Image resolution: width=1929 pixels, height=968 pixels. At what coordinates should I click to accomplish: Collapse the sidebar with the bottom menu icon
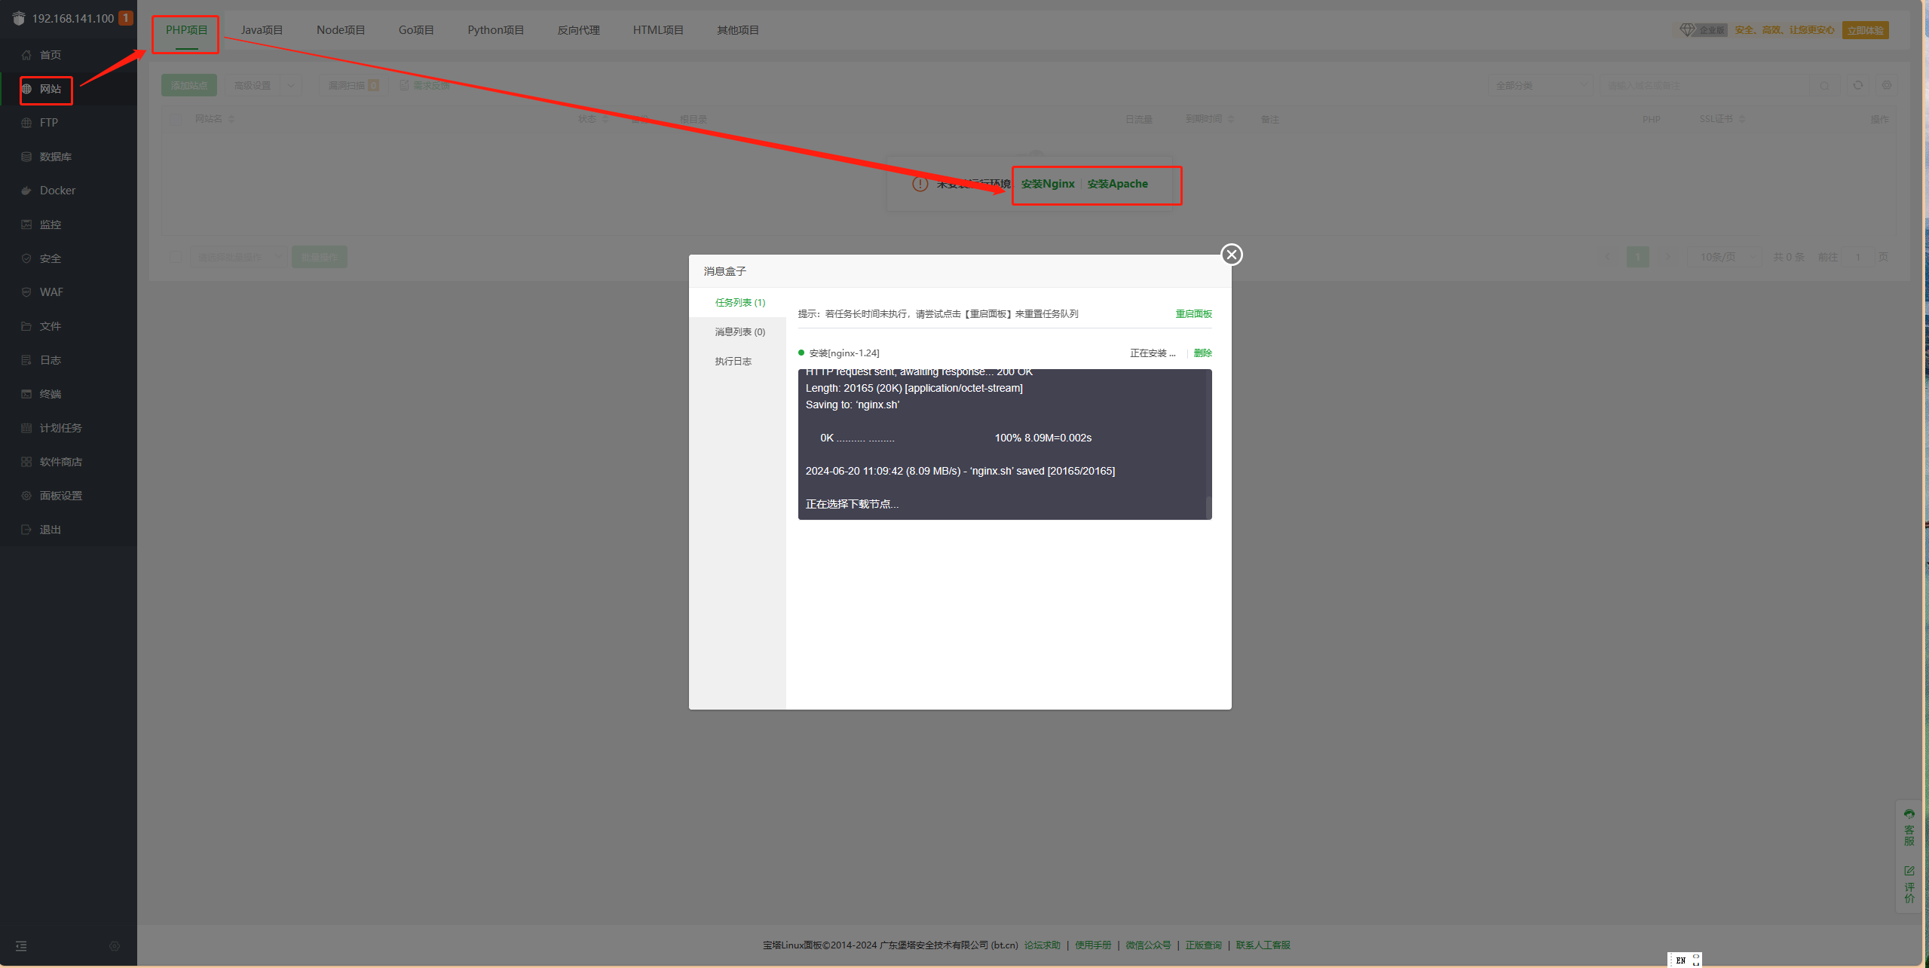tap(21, 946)
